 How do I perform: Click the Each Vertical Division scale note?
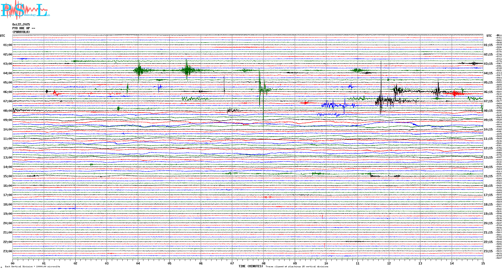(x=33, y=266)
